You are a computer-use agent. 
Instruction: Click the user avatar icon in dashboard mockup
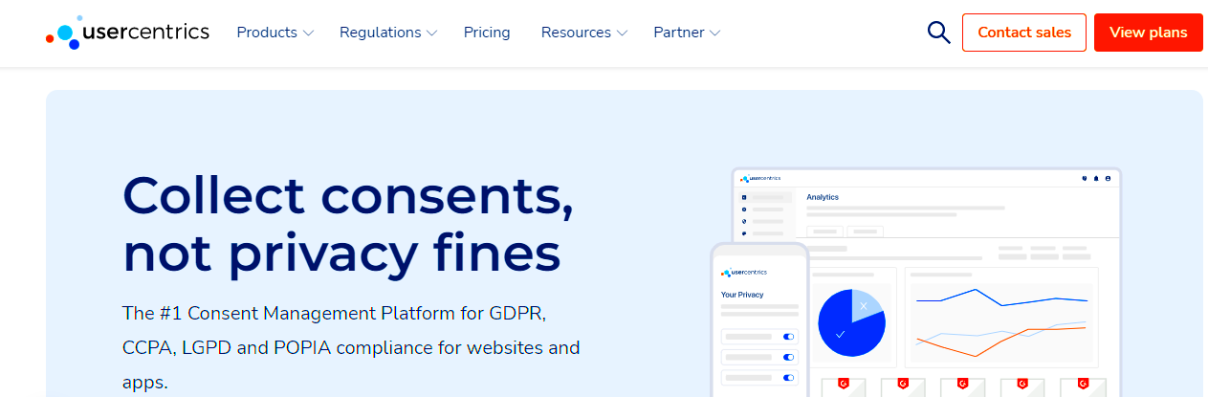(1108, 178)
